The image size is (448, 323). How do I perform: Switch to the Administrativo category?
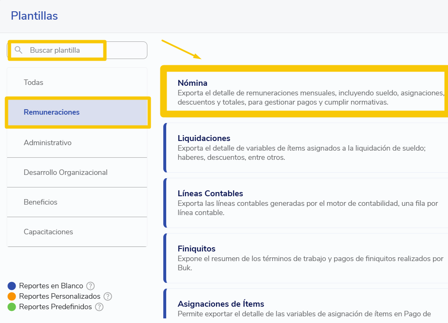[x=77, y=143]
